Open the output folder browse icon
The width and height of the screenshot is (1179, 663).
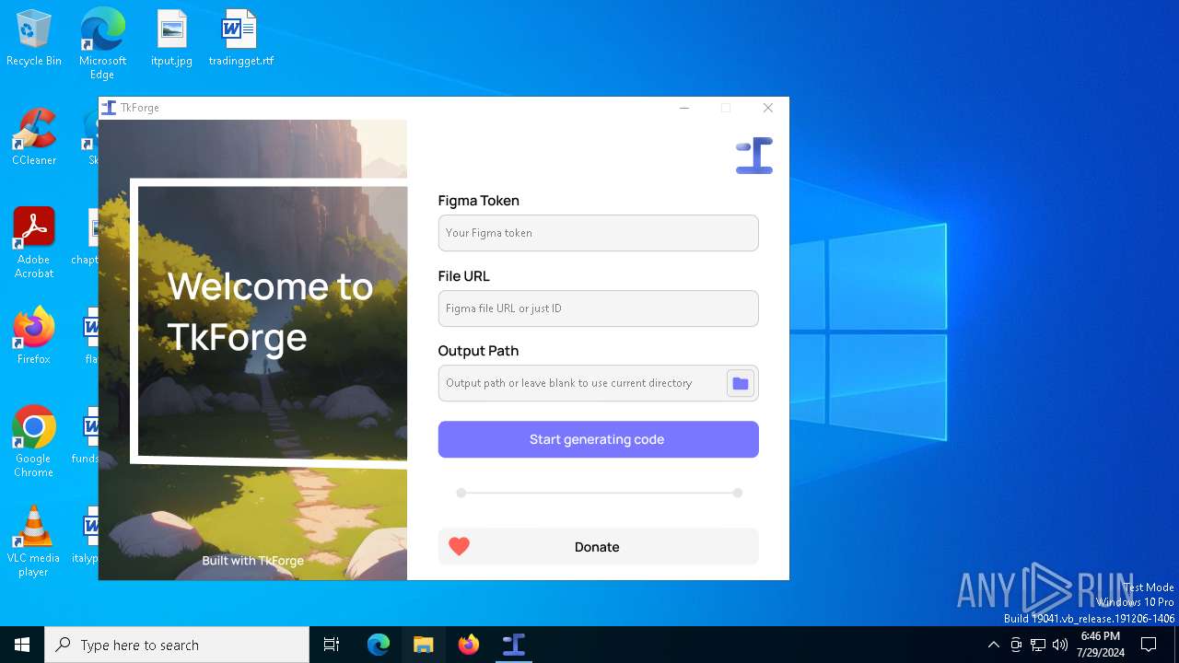[741, 383]
